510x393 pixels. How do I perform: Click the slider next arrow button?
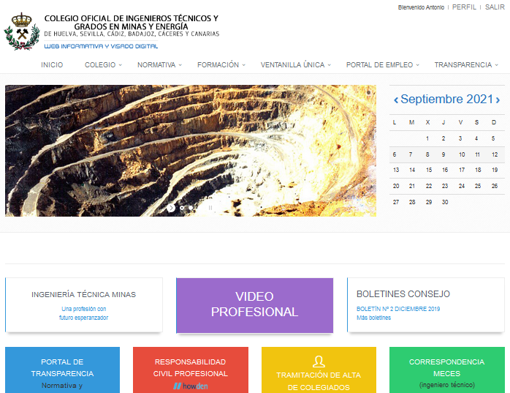(x=171, y=208)
